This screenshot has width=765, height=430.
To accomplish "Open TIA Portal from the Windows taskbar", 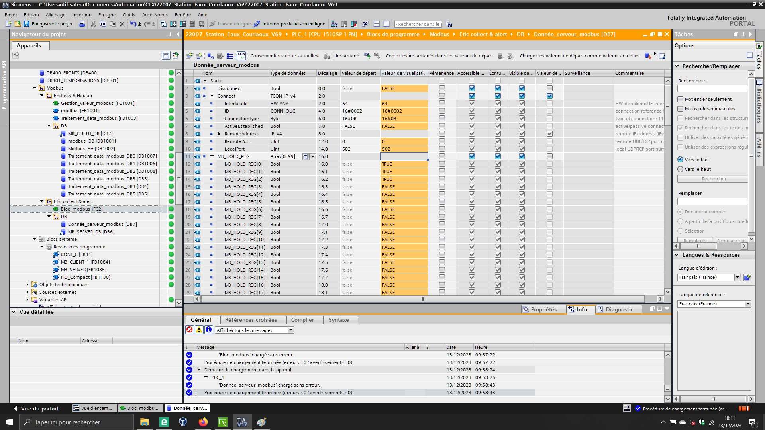I will click(242, 422).
